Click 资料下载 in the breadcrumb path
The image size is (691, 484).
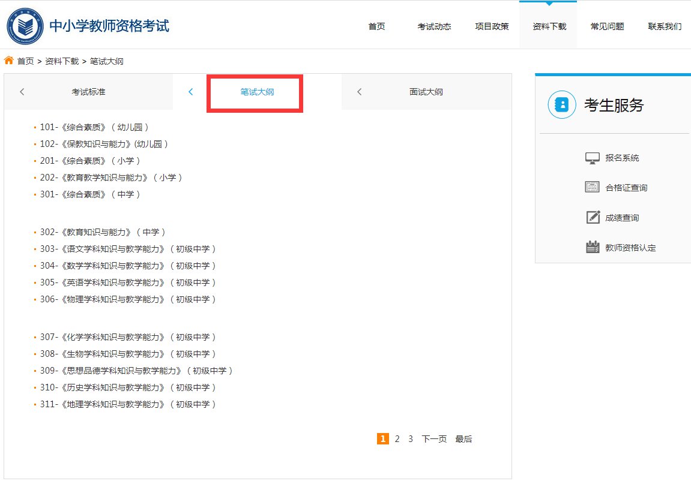[62, 61]
